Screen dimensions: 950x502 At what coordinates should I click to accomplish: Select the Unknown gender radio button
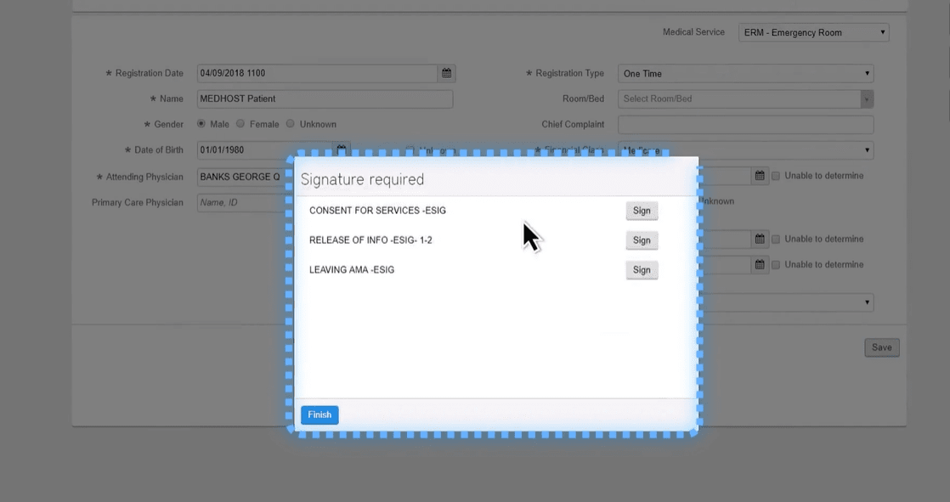[x=290, y=123]
